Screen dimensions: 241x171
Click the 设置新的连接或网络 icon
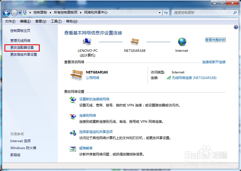point(73,100)
